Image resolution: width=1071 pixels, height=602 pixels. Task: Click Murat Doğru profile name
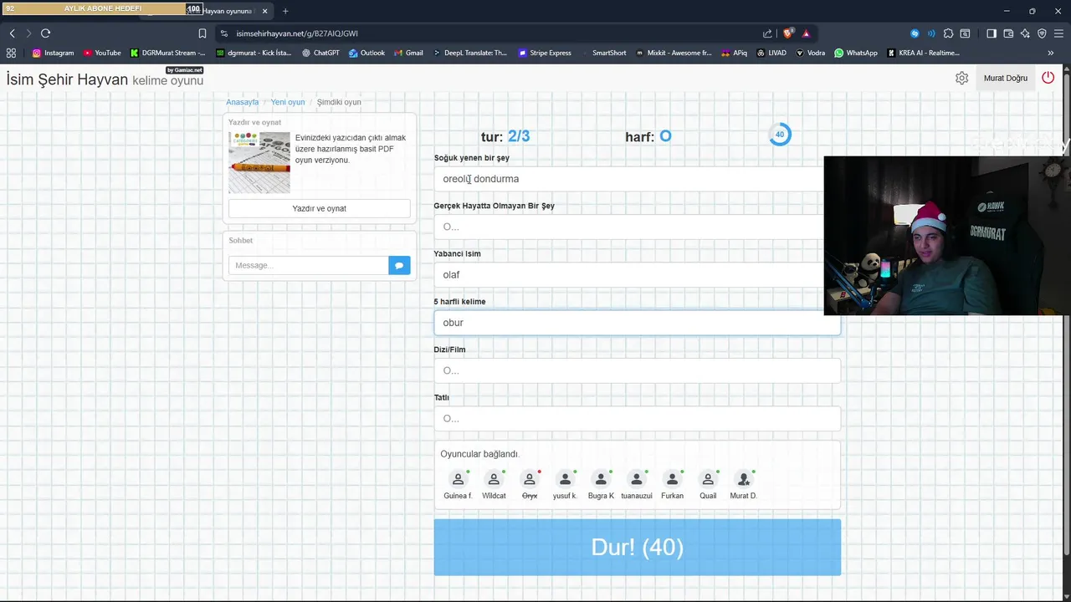(x=1006, y=78)
